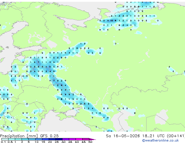This screenshot has width=185, height=143.
Task: Click the "40" legend scale label
Action: tap(77, 142)
